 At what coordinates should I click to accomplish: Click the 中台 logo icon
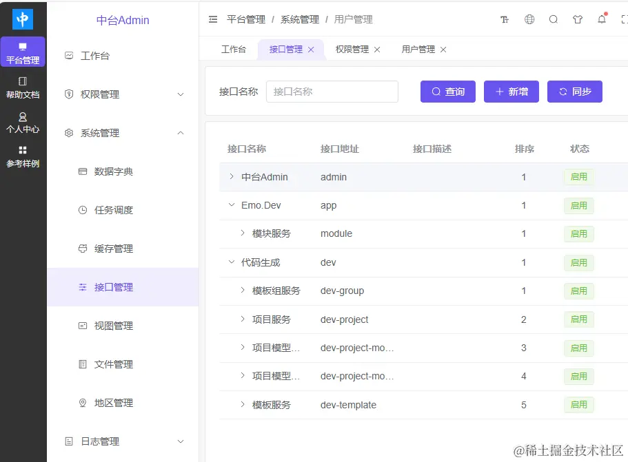23,19
